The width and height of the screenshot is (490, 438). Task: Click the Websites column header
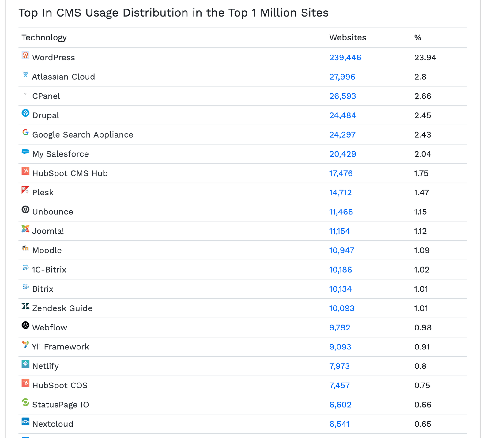tap(348, 38)
